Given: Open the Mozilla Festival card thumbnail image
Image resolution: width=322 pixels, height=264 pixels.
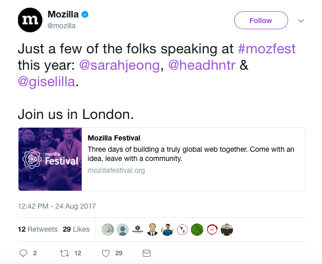Looking at the screenshot, I should pos(50,159).
